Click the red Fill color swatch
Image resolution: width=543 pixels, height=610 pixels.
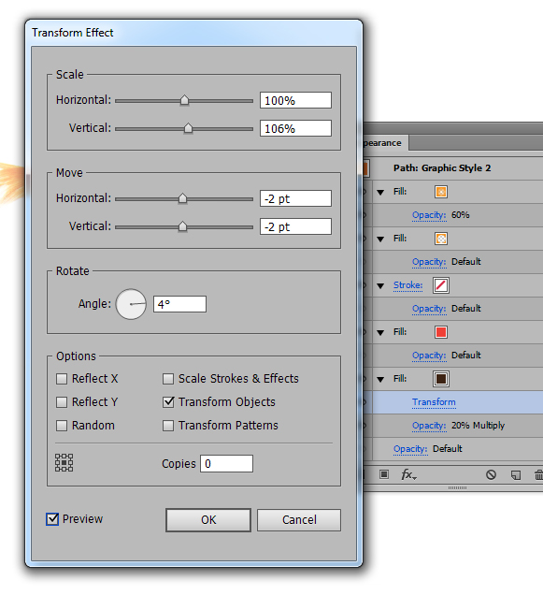441,332
